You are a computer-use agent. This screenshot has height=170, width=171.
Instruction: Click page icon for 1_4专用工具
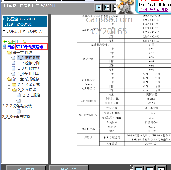(14, 74)
